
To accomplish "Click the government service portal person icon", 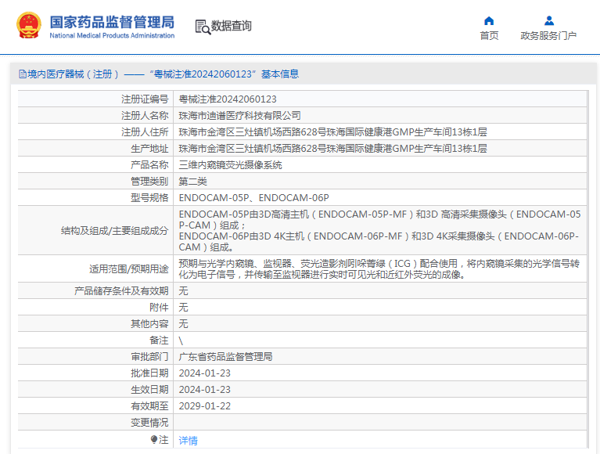I will click(x=548, y=20).
